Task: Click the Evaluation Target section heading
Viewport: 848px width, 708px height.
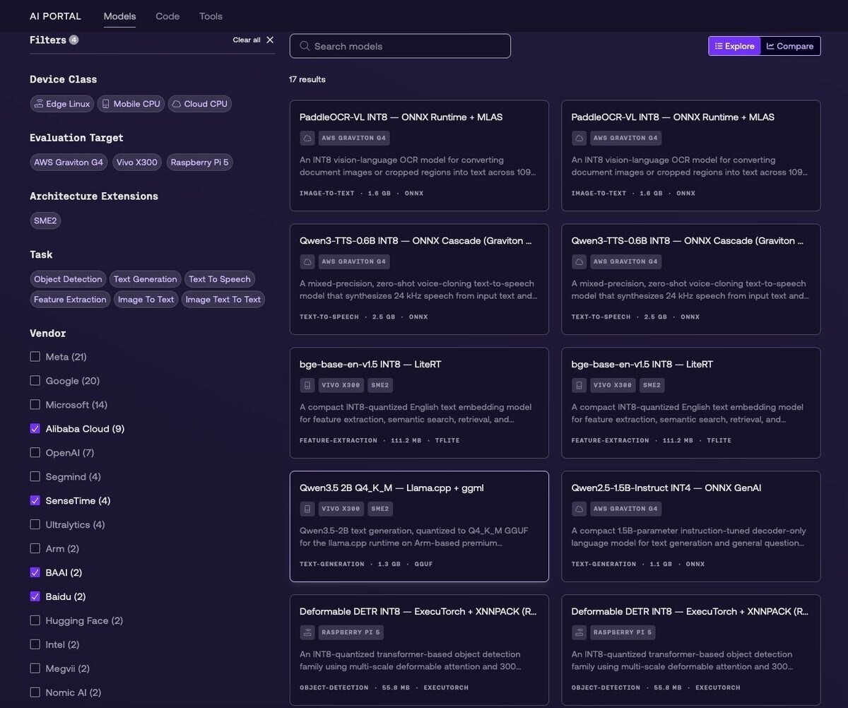Action: tap(76, 138)
